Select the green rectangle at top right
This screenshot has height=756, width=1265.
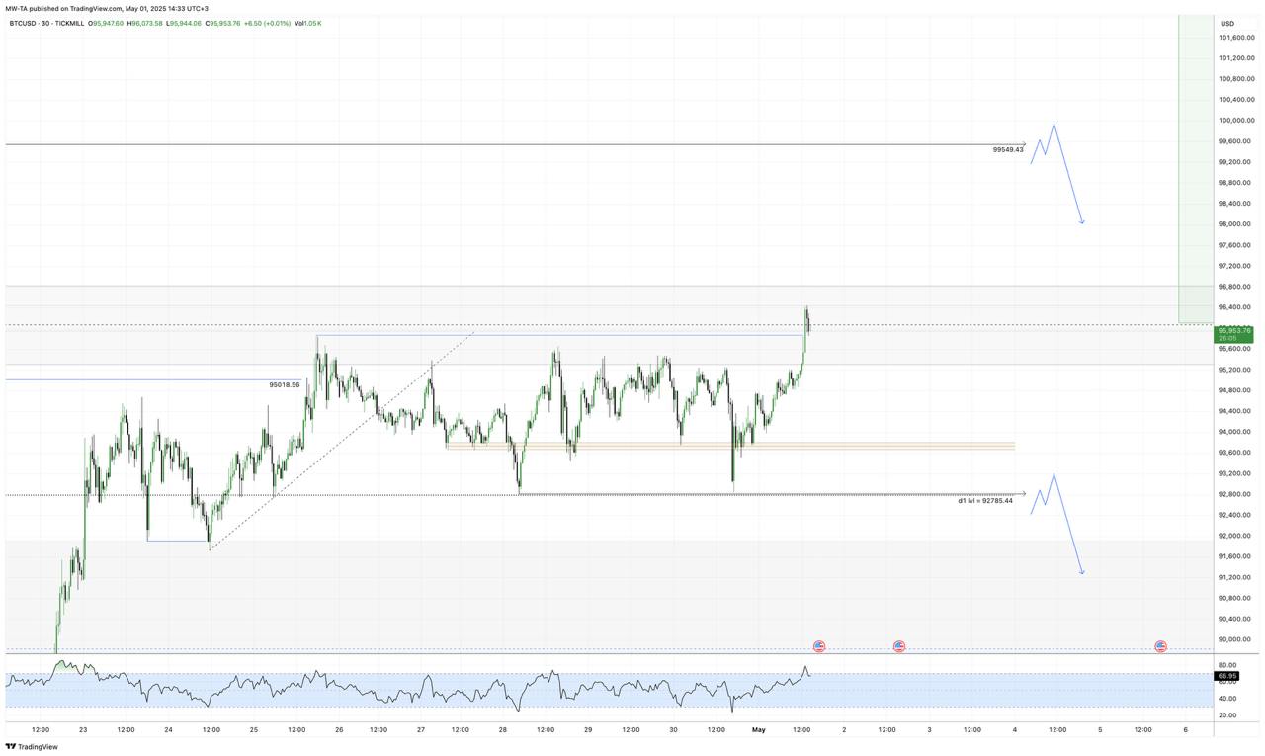point(1196,168)
